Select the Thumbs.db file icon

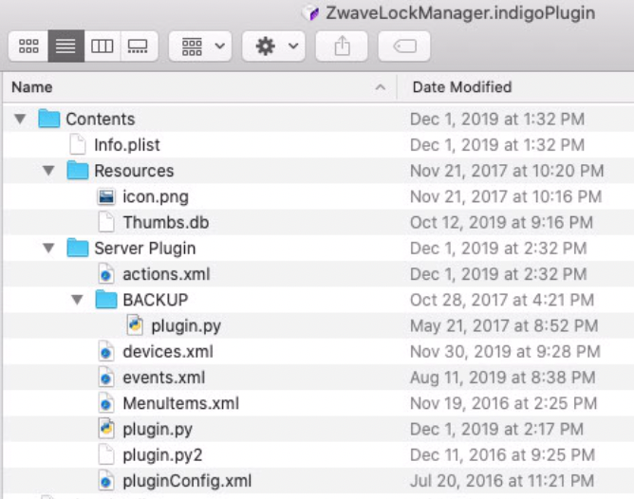pos(106,222)
